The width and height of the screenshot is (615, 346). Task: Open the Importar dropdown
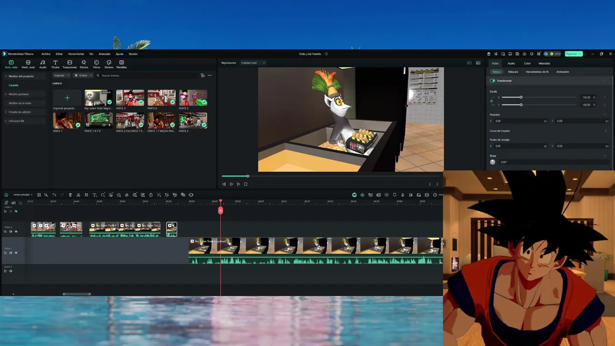61,75
